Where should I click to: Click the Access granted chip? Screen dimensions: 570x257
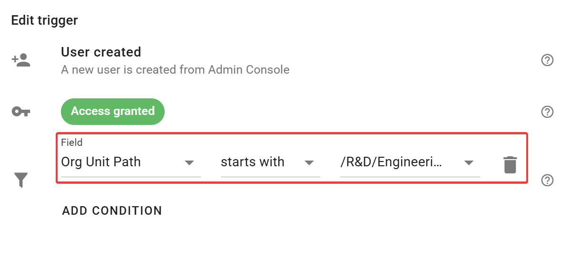point(112,112)
